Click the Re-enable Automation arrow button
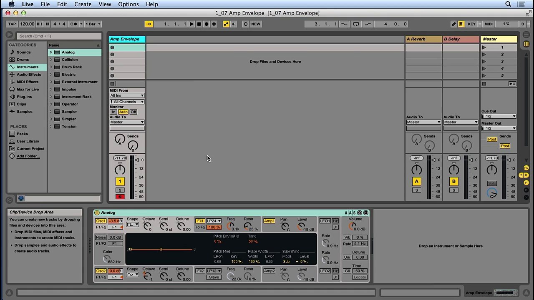The image size is (534, 300). [x=234, y=24]
